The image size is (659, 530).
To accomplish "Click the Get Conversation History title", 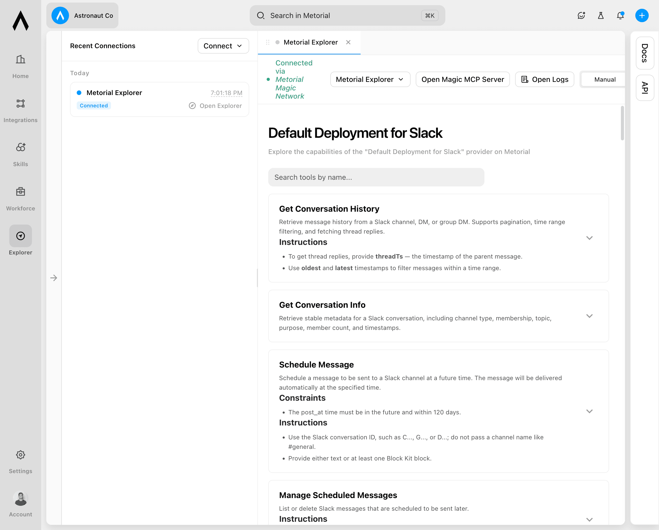I will (x=329, y=209).
